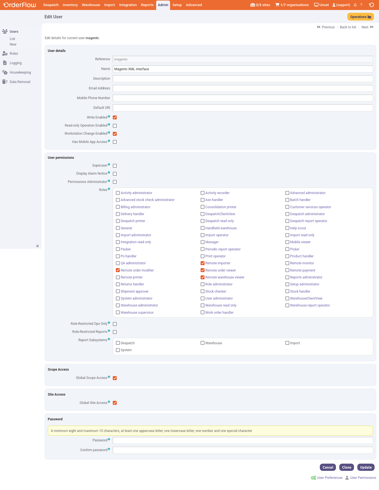Click the Description input field
Screen dimensions: 379x490
243,79
